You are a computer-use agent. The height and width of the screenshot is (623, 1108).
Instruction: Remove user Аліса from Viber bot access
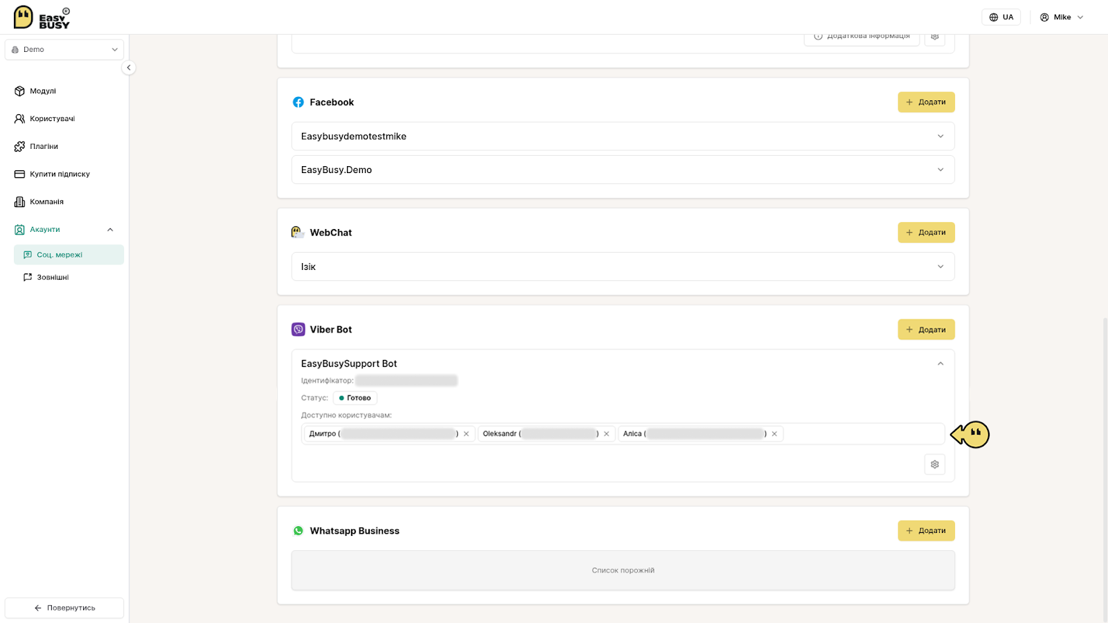[x=774, y=434]
